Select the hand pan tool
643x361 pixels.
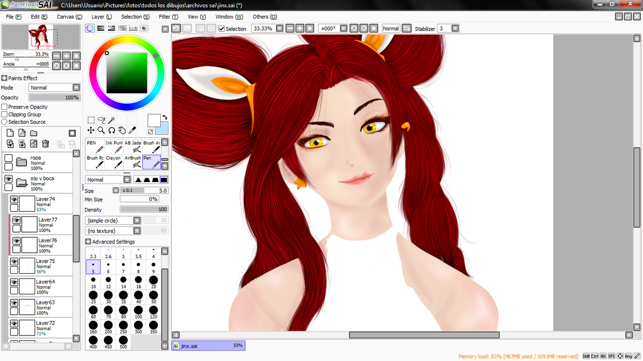[x=122, y=130]
